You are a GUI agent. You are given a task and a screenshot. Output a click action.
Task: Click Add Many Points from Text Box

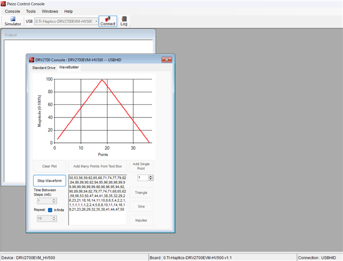coord(97,166)
